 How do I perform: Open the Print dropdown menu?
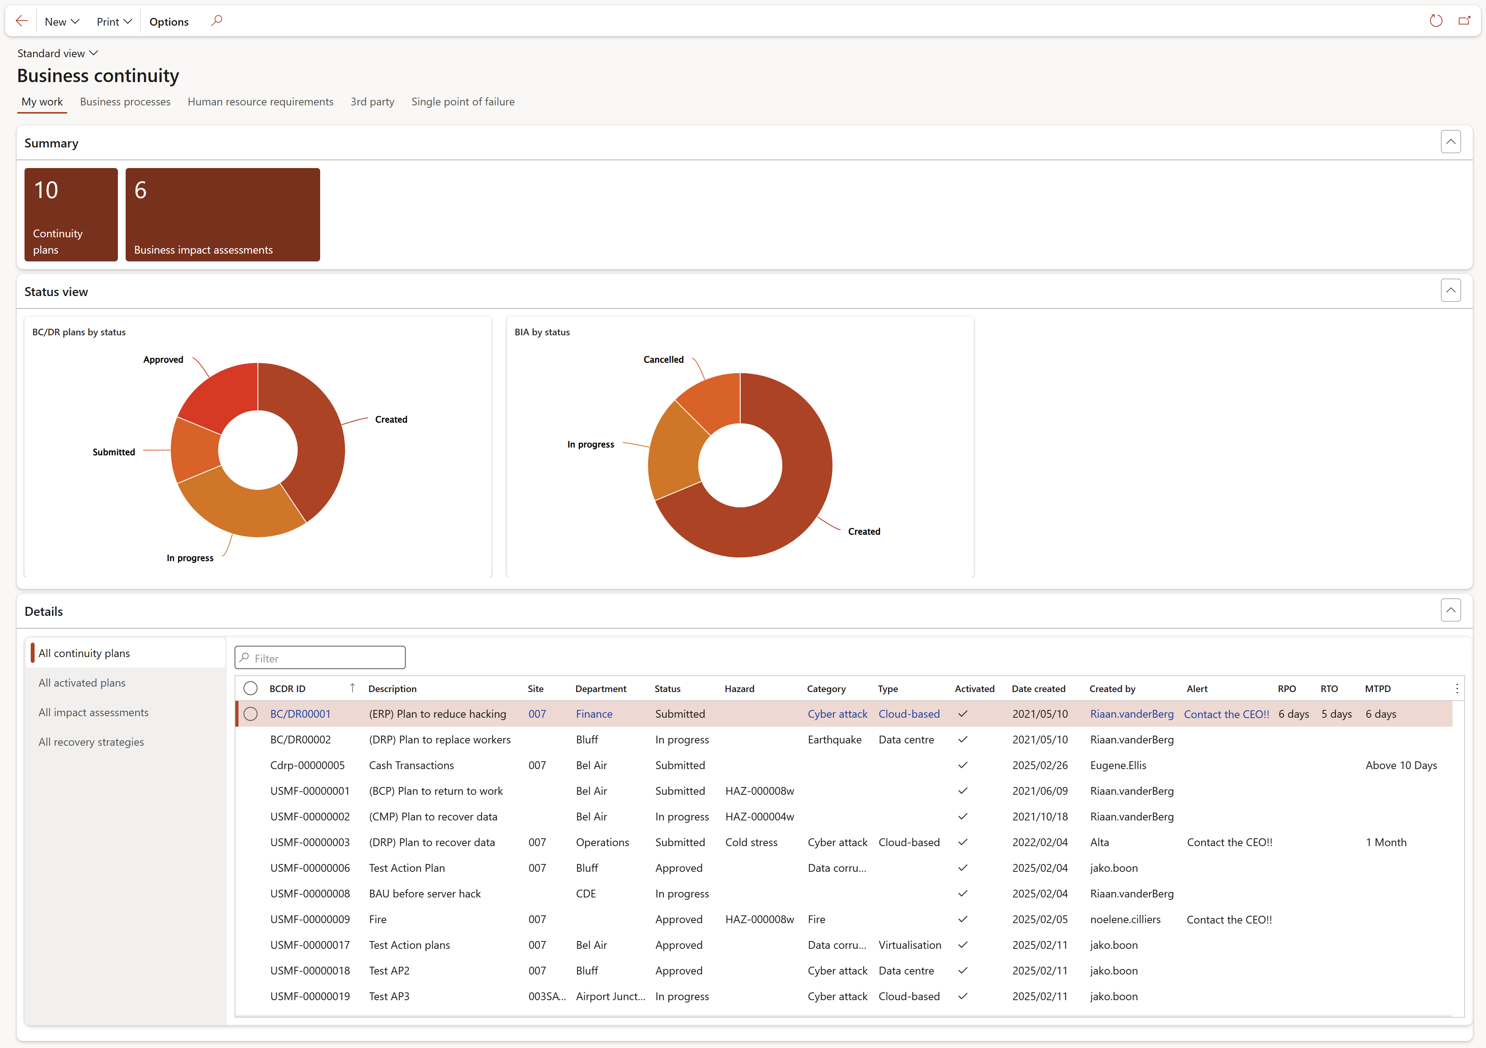[x=114, y=21]
